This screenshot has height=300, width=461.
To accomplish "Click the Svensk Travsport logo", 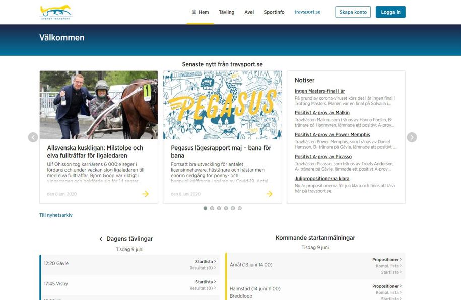I will click(56, 12).
